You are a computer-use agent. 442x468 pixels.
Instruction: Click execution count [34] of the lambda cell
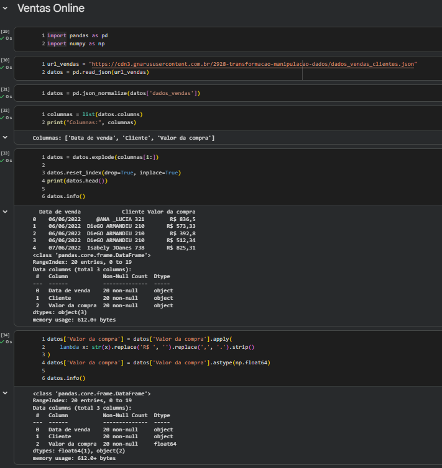[x=6, y=335]
